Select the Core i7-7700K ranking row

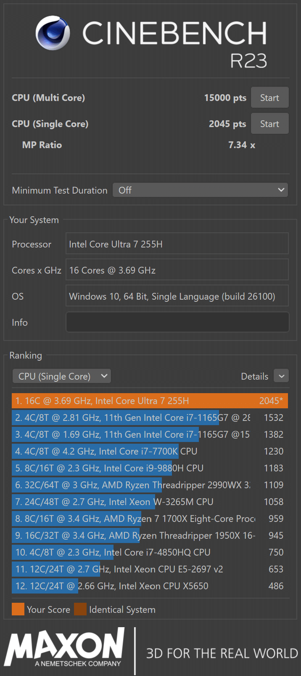[x=150, y=451]
